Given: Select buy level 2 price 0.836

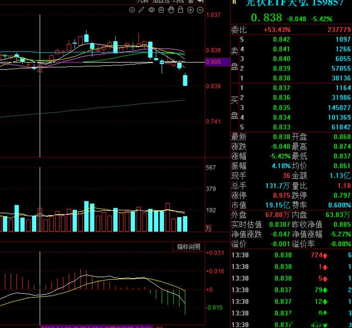Looking at the screenshot, I should 282,98.
